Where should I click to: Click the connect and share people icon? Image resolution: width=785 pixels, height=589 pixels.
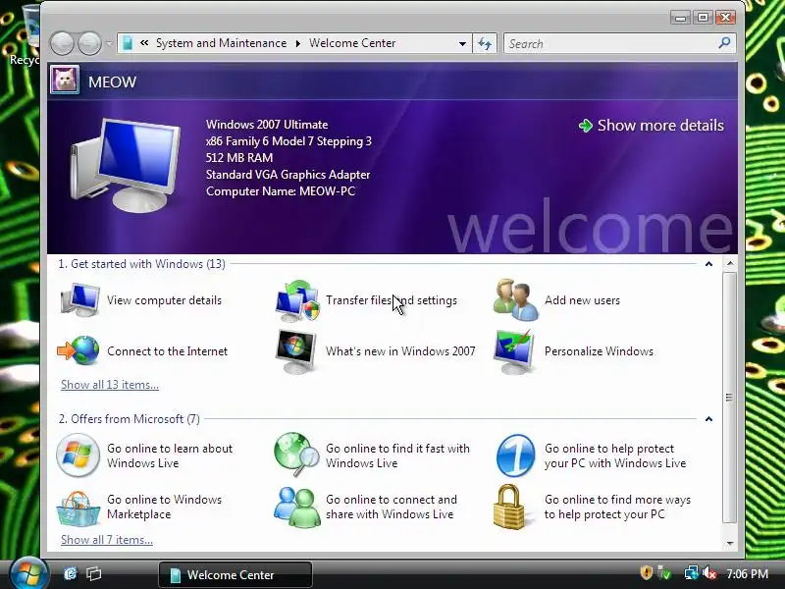297,507
